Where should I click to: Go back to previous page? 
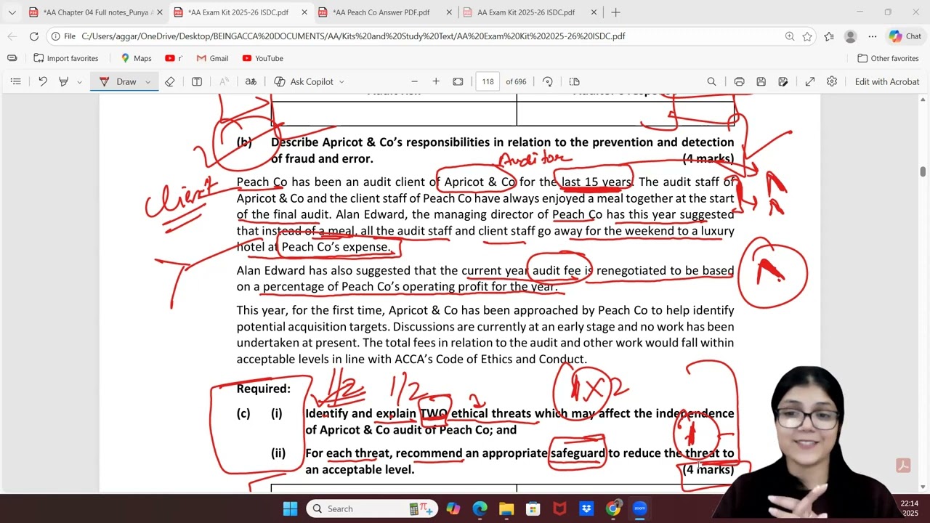pos(12,36)
